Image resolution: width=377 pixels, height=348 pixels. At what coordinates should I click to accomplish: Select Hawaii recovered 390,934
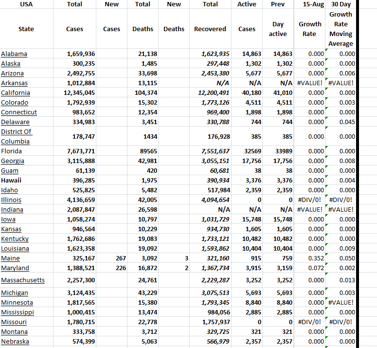coord(210,181)
